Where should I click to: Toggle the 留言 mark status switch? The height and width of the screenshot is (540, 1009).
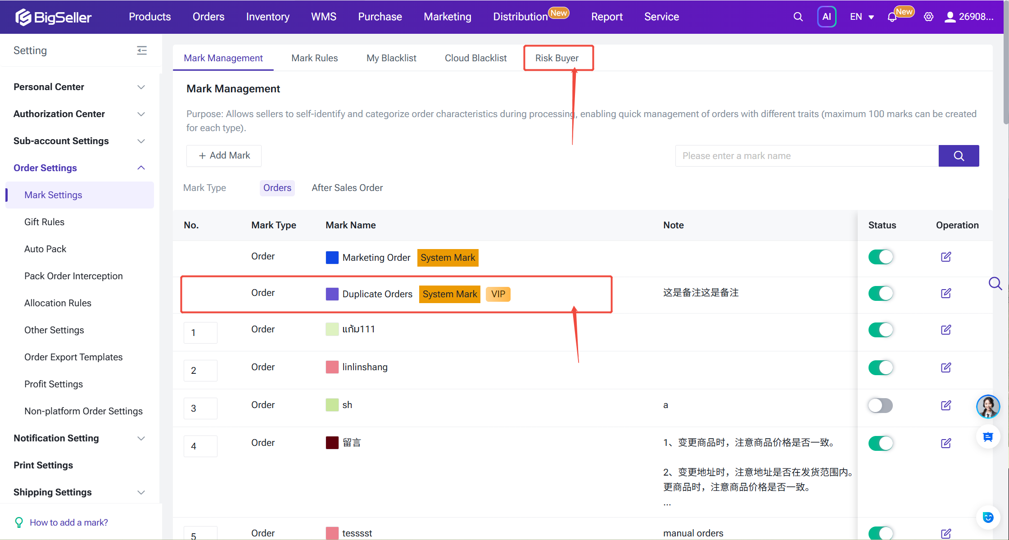point(881,443)
